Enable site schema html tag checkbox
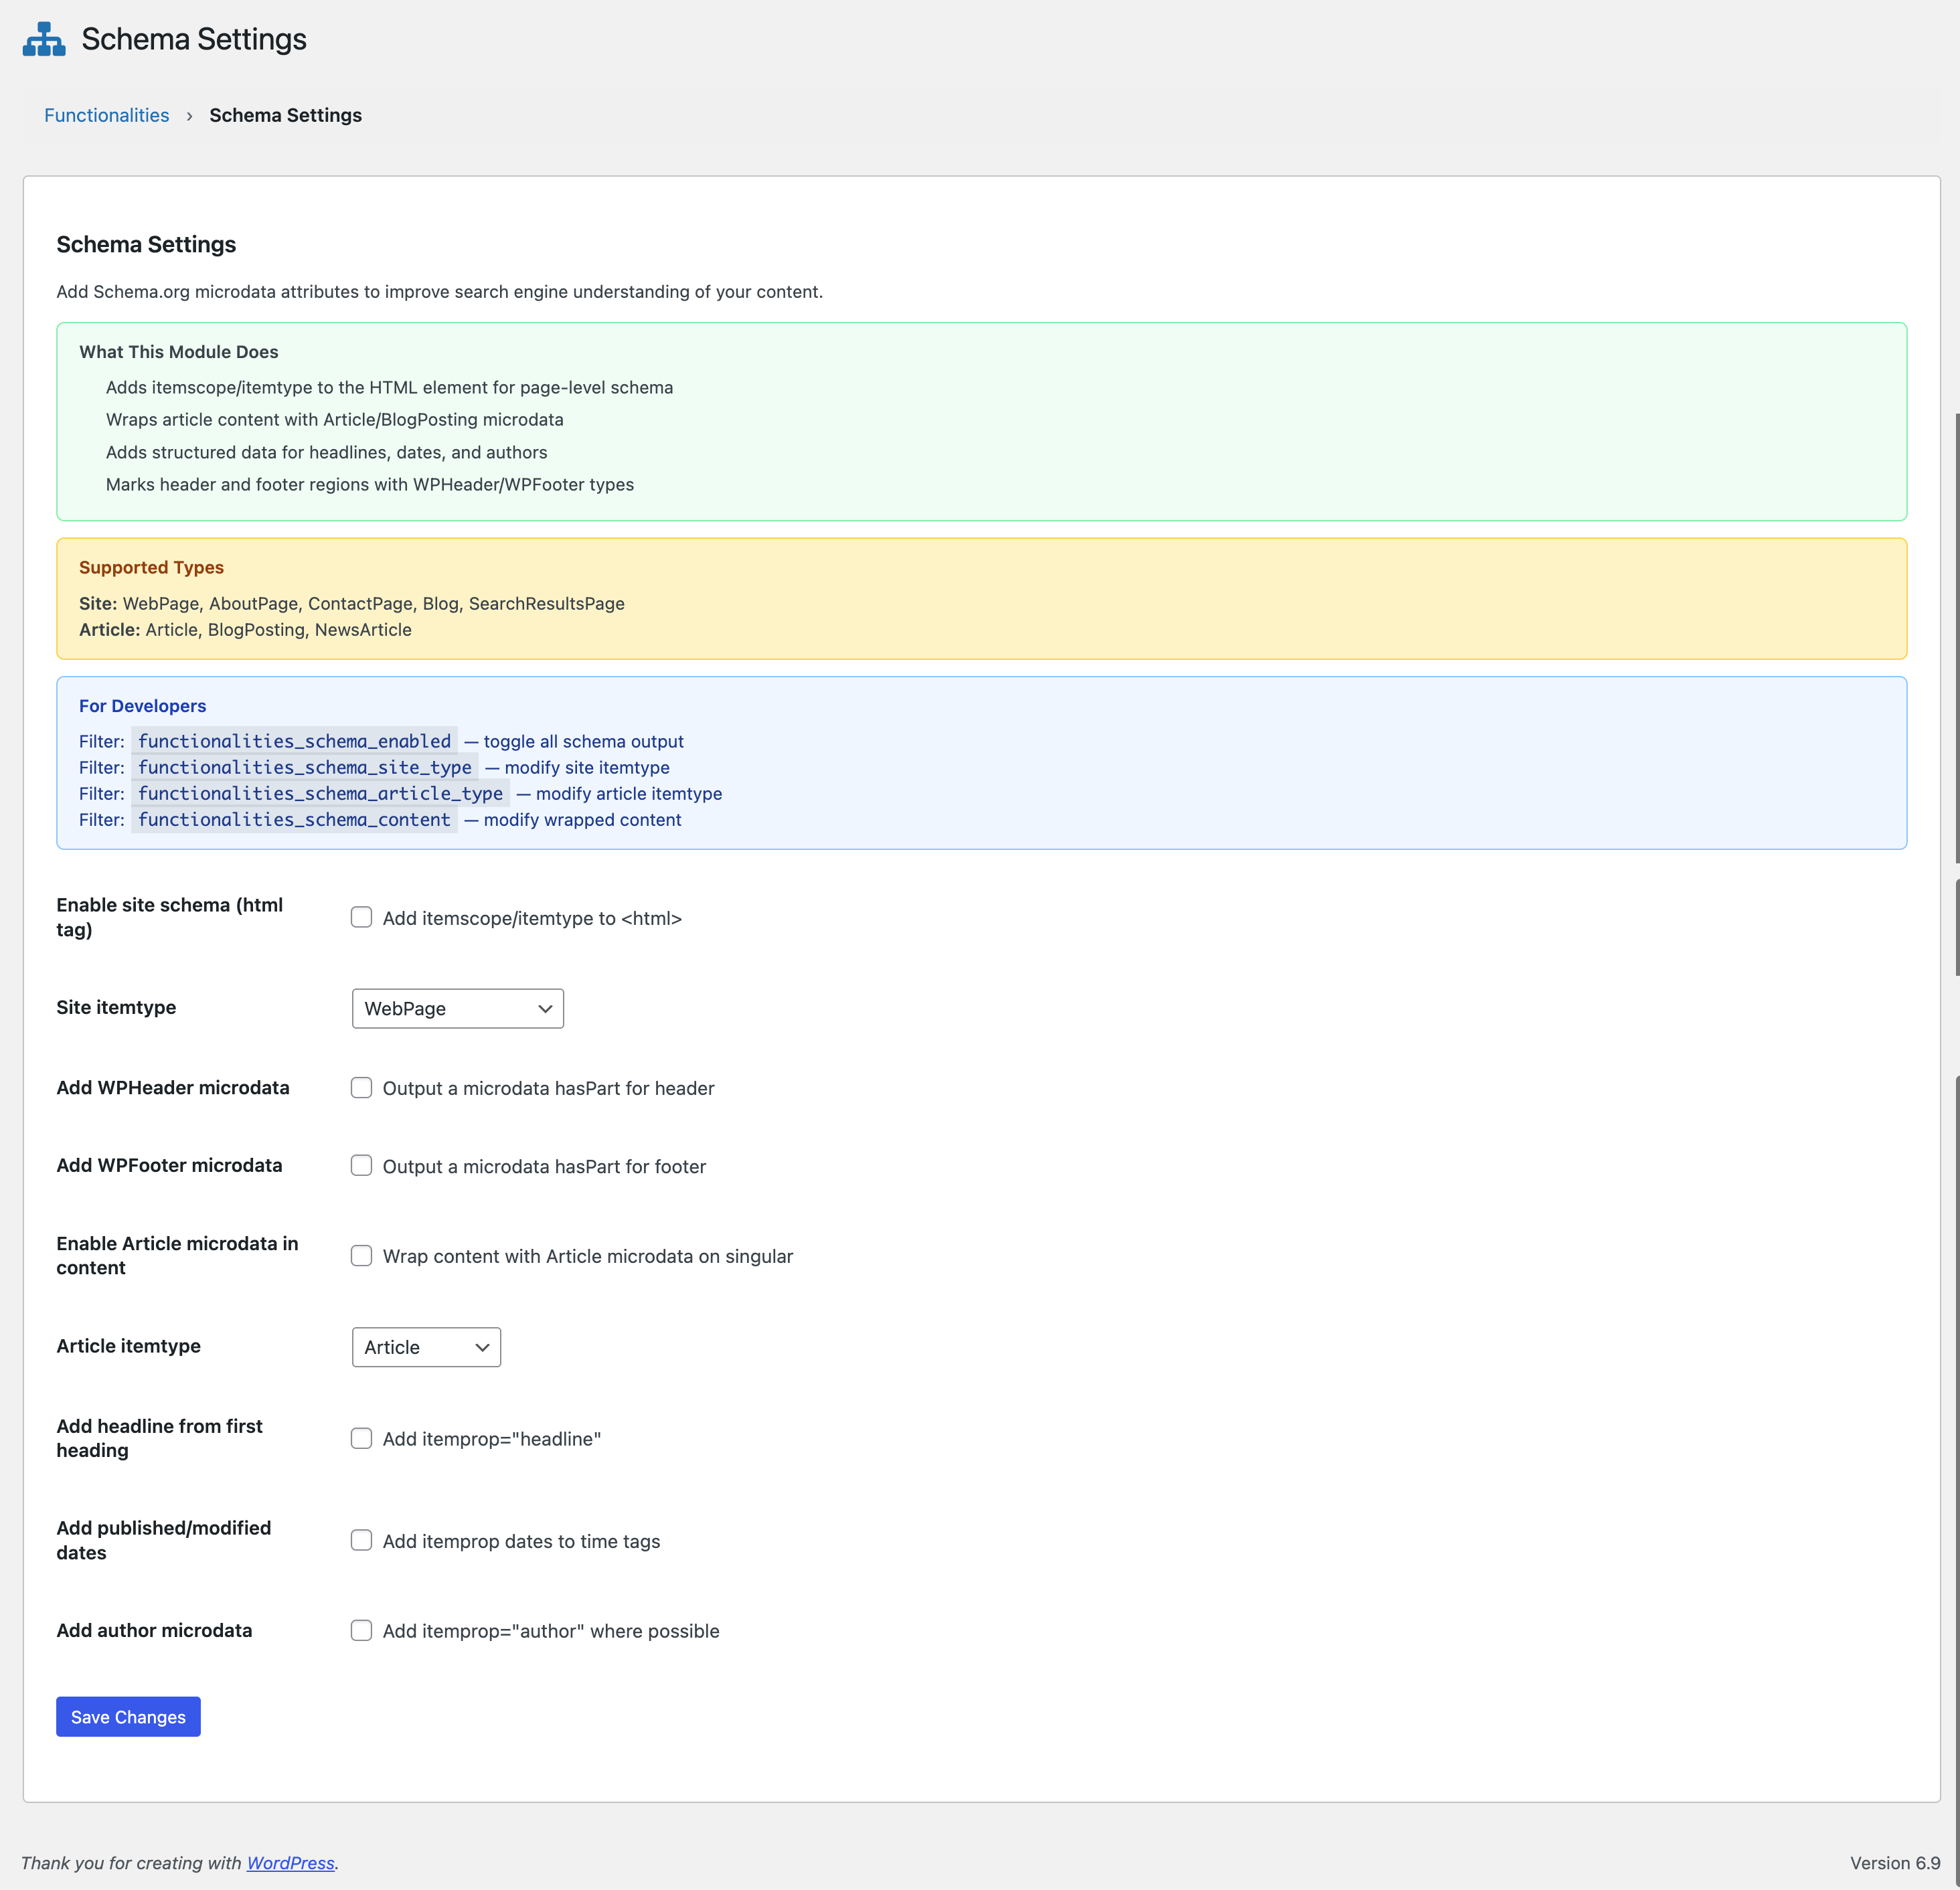Image resolution: width=1960 pixels, height=1890 pixels. click(361, 917)
